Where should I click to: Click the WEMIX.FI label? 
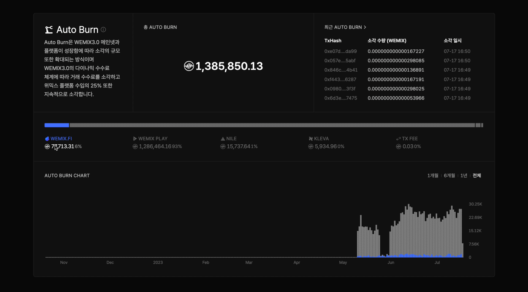click(61, 139)
